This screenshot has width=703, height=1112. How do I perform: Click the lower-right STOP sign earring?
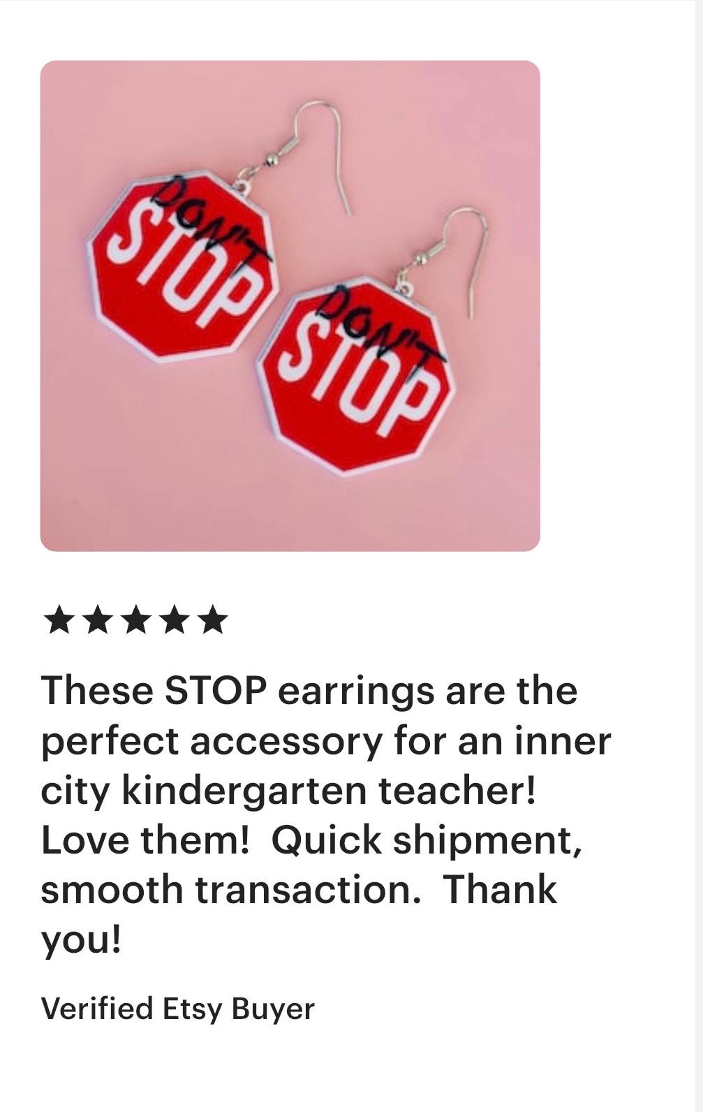coord(360,376)
